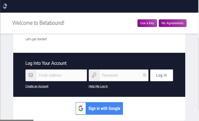Open the Help Me Log In link
Screen dimensions: 199x121
point(98,86)
